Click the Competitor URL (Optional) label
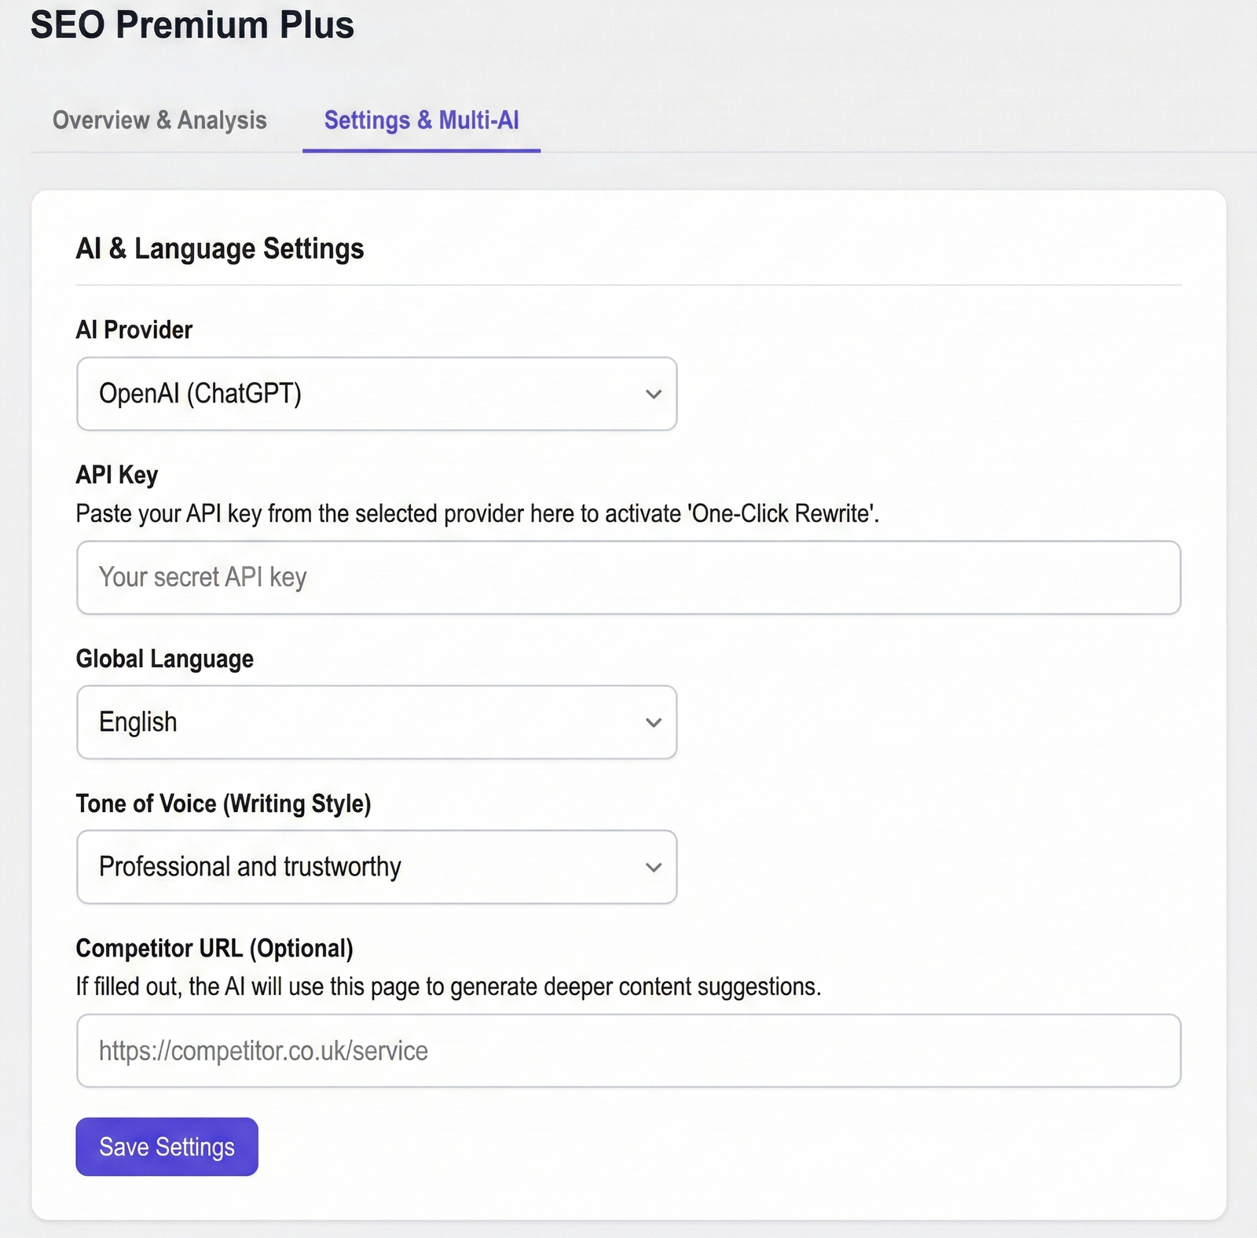1257x1238 pixels. 214,948
